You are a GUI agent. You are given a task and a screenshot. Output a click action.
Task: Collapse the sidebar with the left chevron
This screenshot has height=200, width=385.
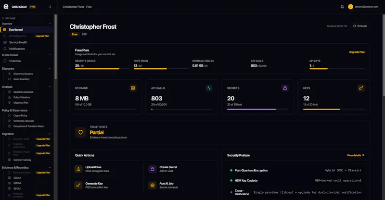(50, 7)
